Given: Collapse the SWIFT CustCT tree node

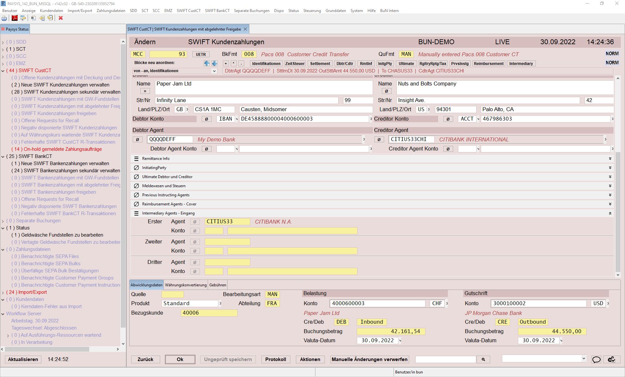Looking at the screenshot, I should coord(3,71).
